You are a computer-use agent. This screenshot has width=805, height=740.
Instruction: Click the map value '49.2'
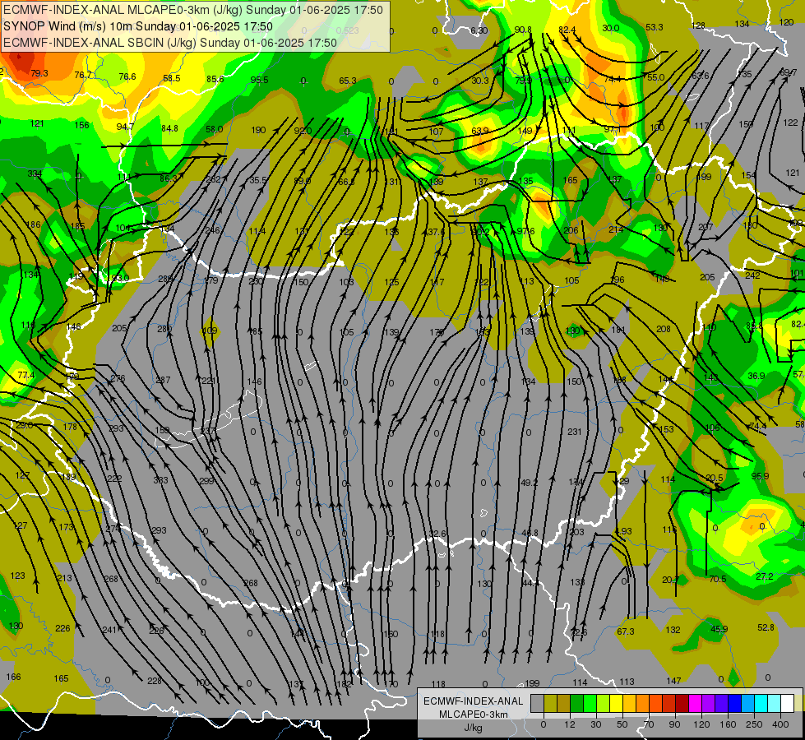point(529,482)
